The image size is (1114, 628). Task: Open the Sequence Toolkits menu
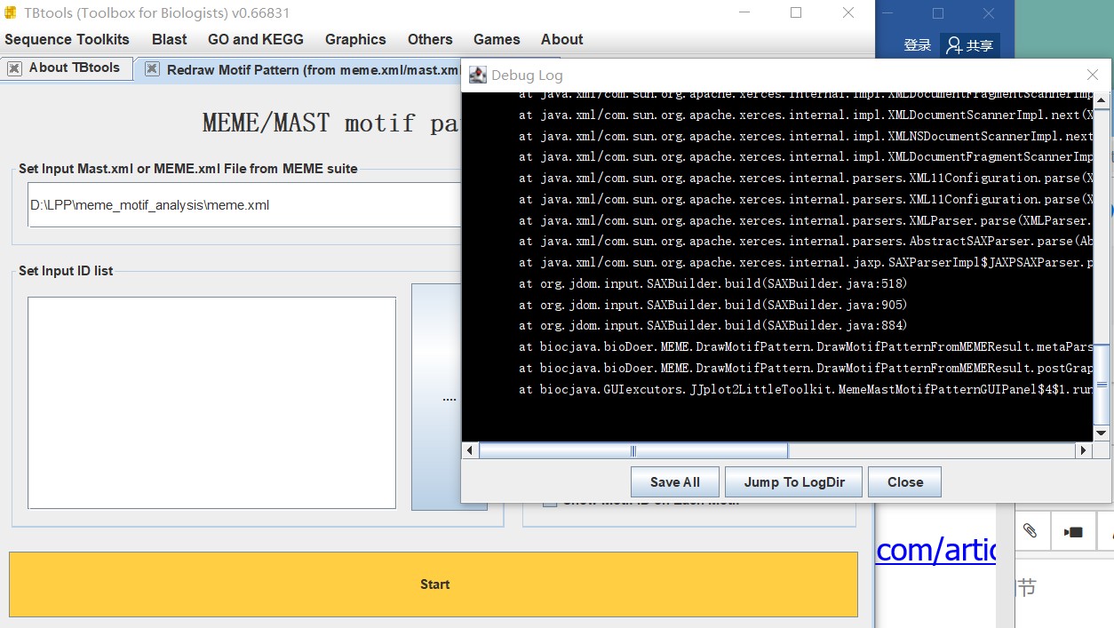coord(67,39)
